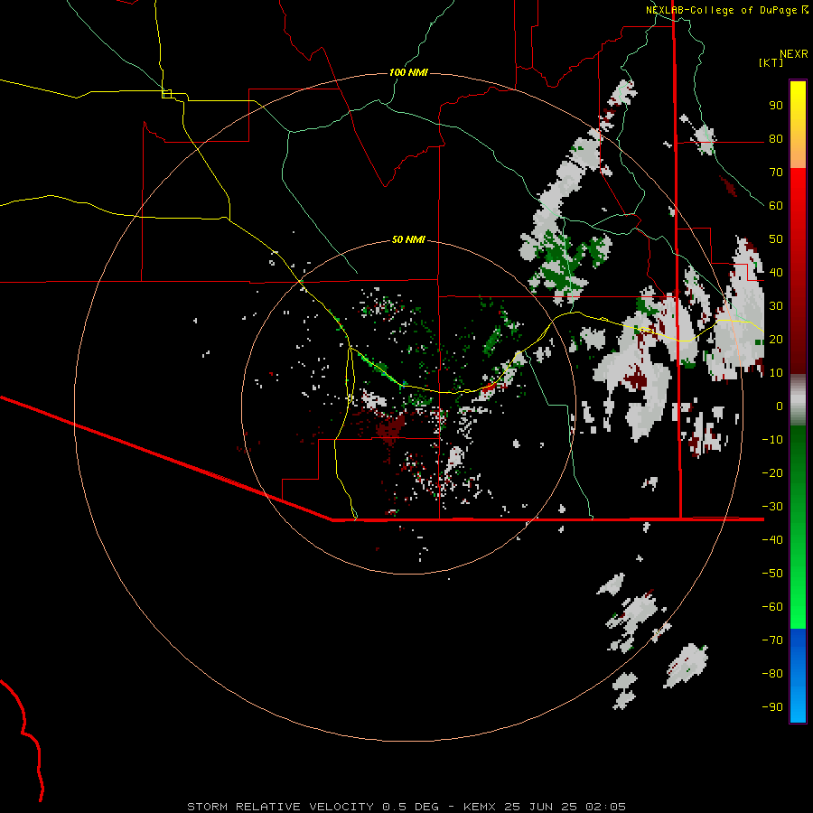
Task: Click the -10 value on velocity scale
Action: (x=772, y=440)
